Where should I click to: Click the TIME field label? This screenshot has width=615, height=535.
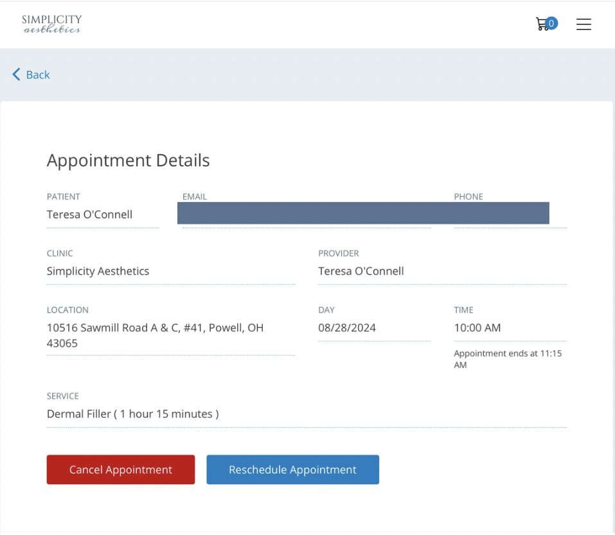(463, 310)
